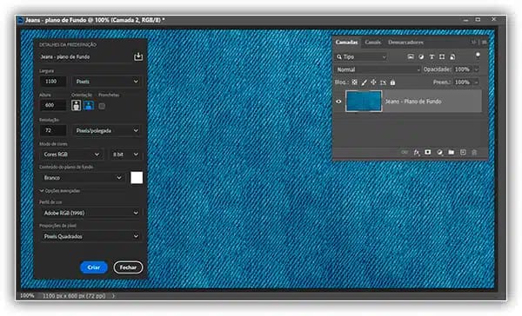Image resolution: width=522 pixels, height=316 pixels.
Task: Collapse the Opções avançadas section
Action: point(60,191)
